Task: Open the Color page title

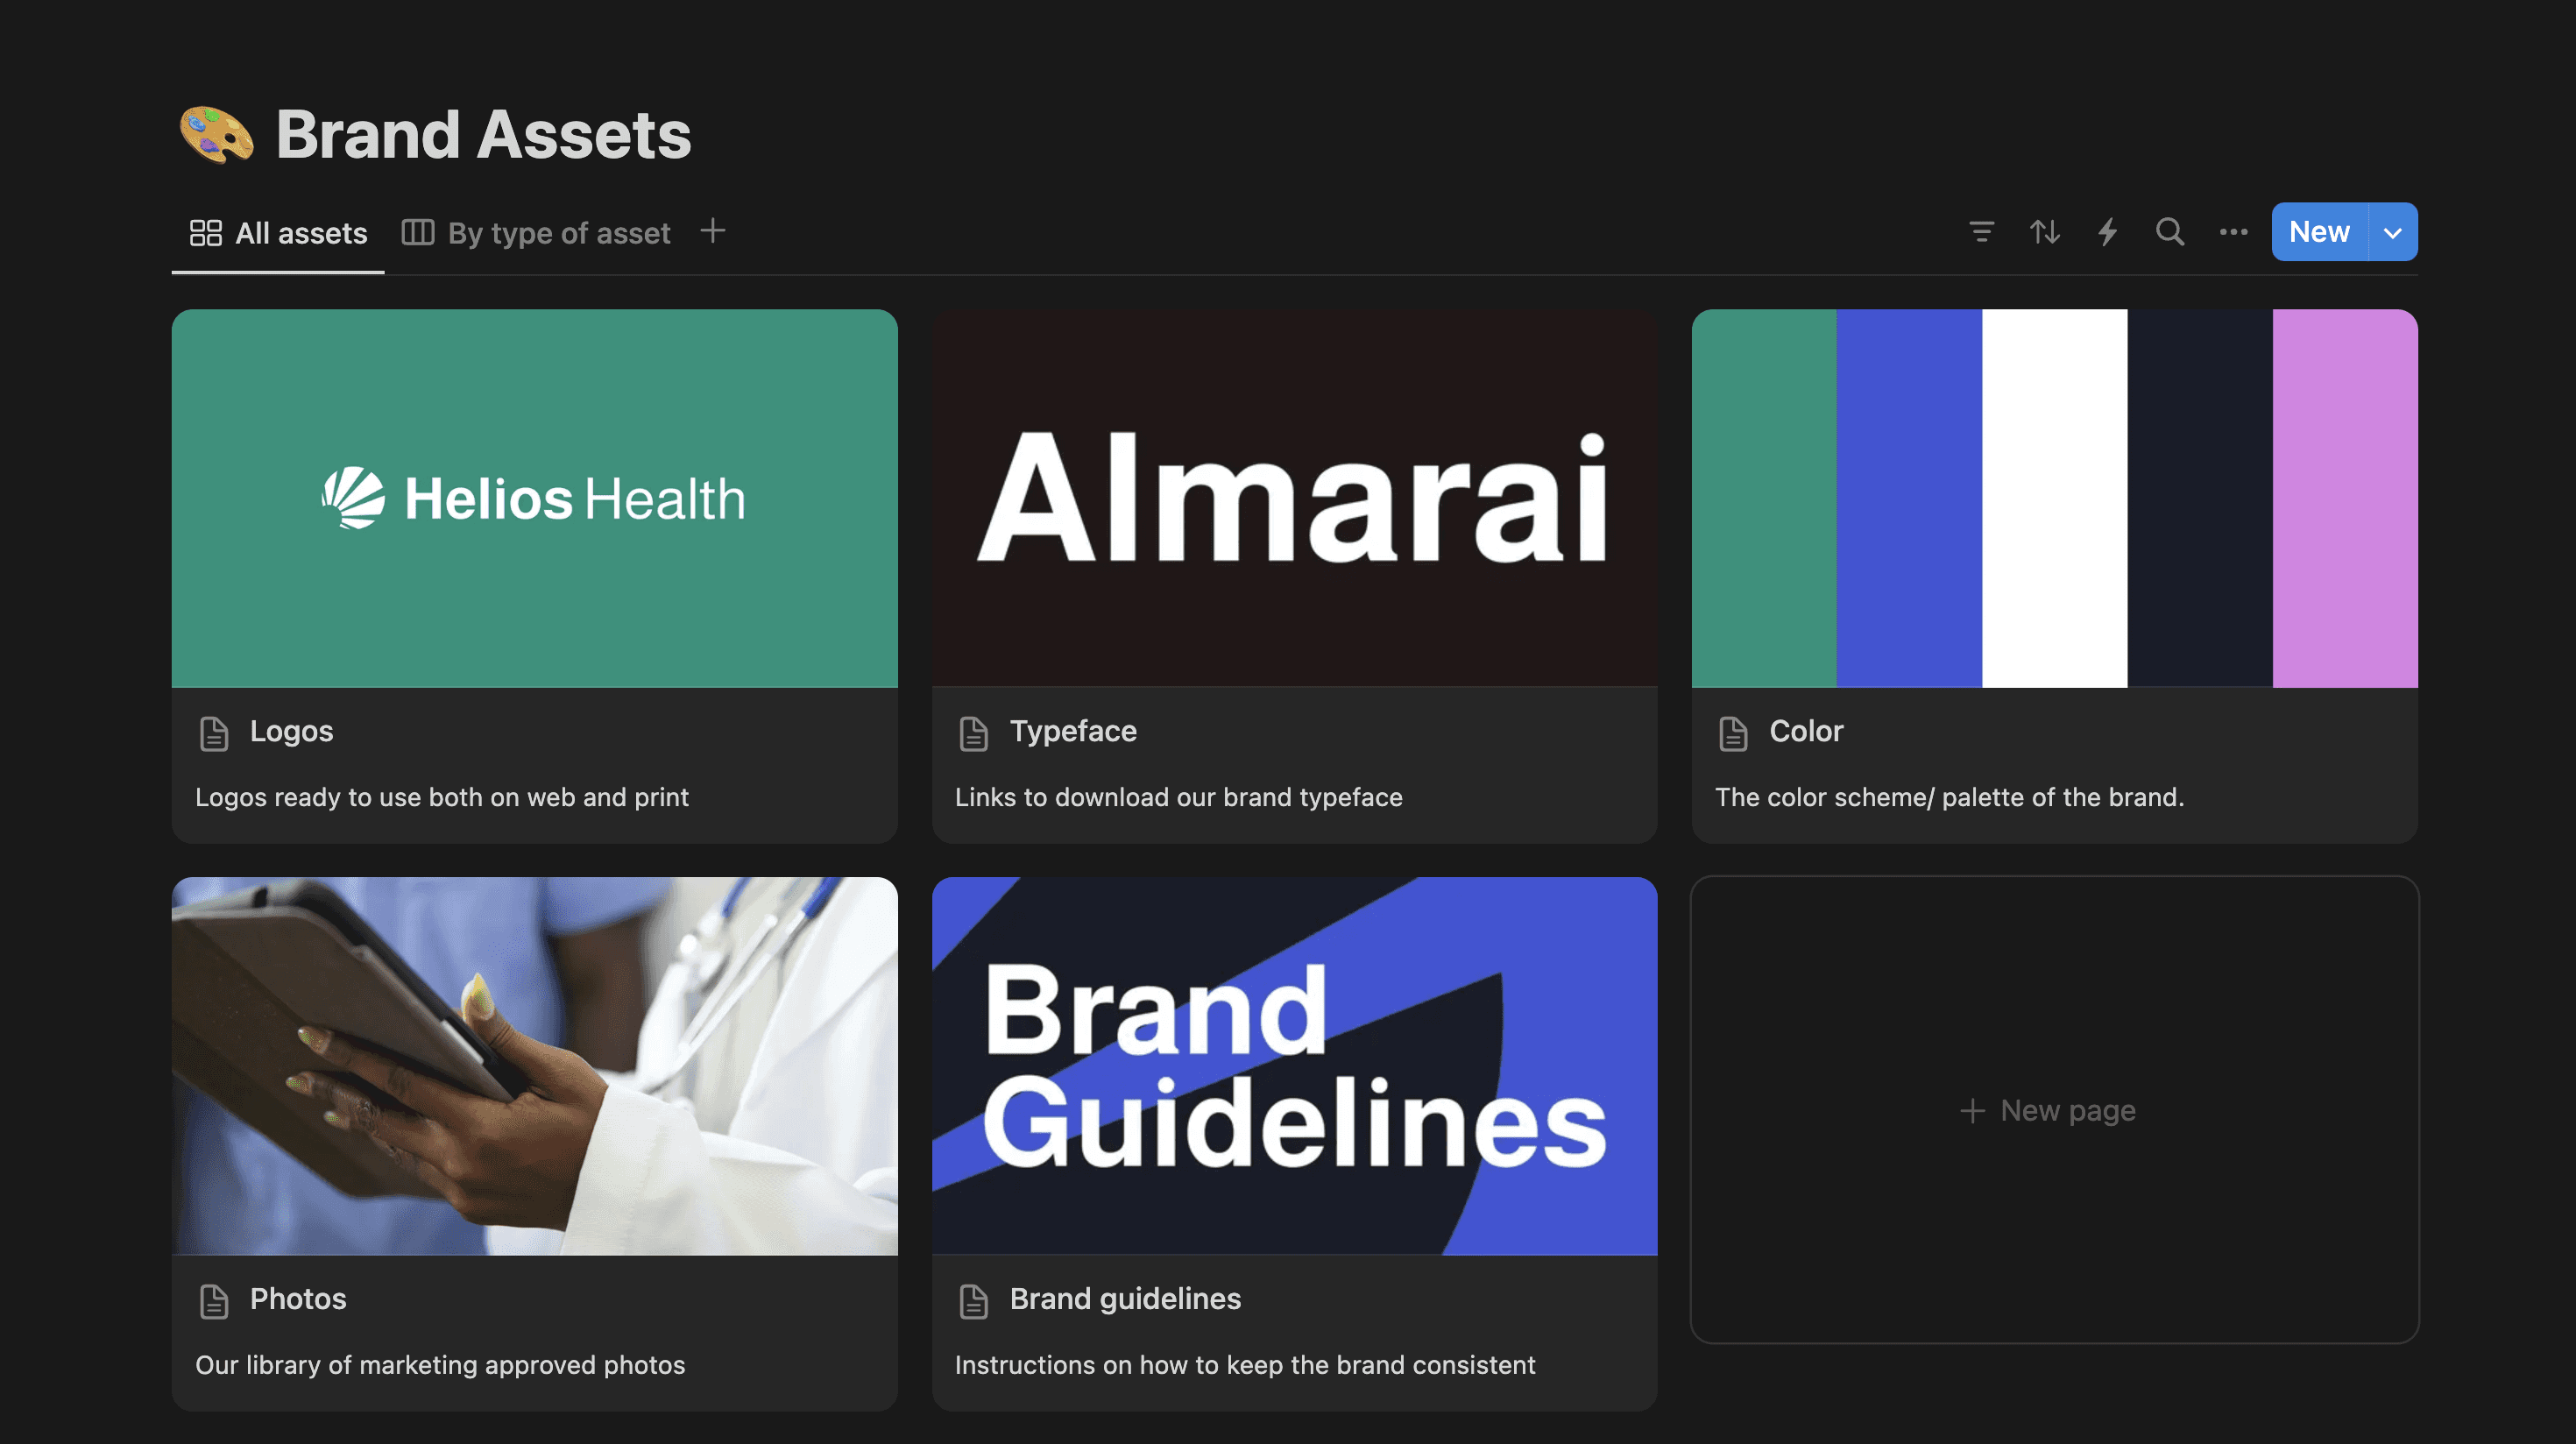Action: coord(1806,731)
